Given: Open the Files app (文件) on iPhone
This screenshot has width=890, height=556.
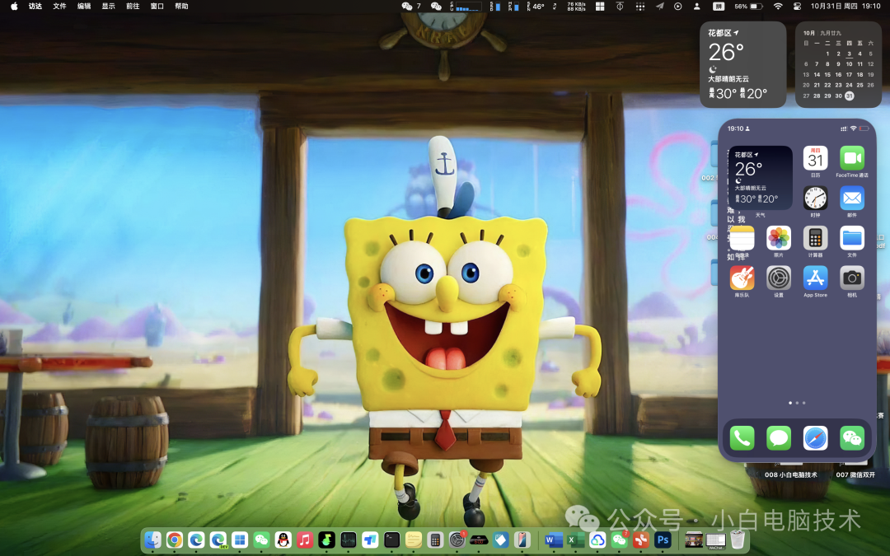Looking at the screenshot, I should pos(852,238).
